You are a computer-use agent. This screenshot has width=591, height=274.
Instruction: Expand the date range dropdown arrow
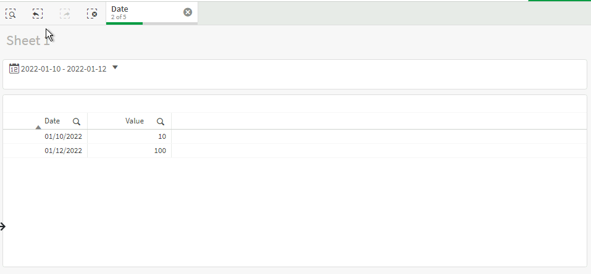pyautogui.click(x=115, y=67)
